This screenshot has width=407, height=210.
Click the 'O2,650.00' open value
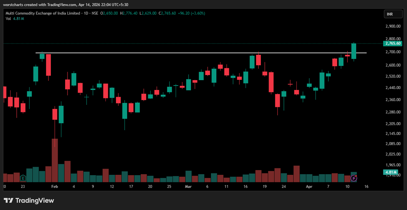point(109,13)
